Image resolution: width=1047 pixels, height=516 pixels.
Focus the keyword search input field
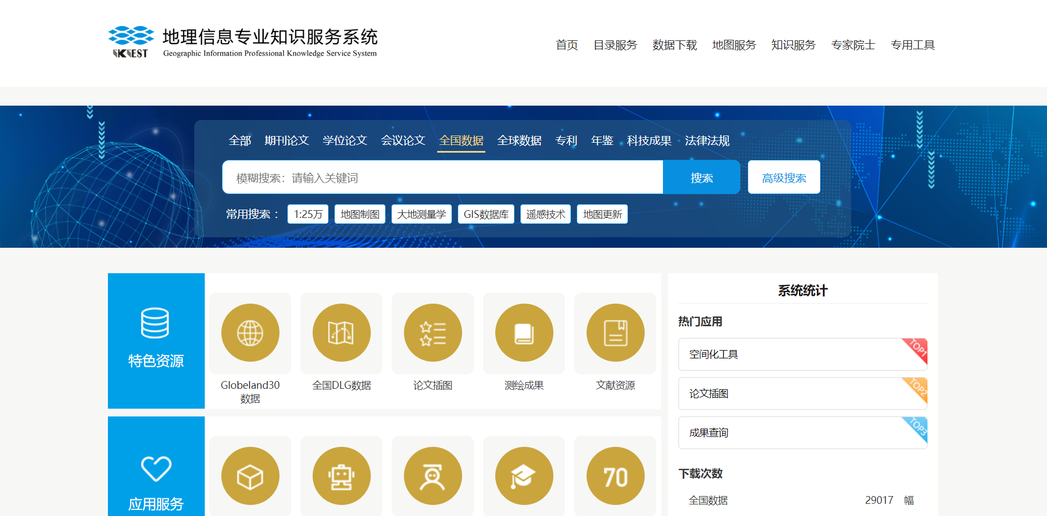[x=443, y=178]
